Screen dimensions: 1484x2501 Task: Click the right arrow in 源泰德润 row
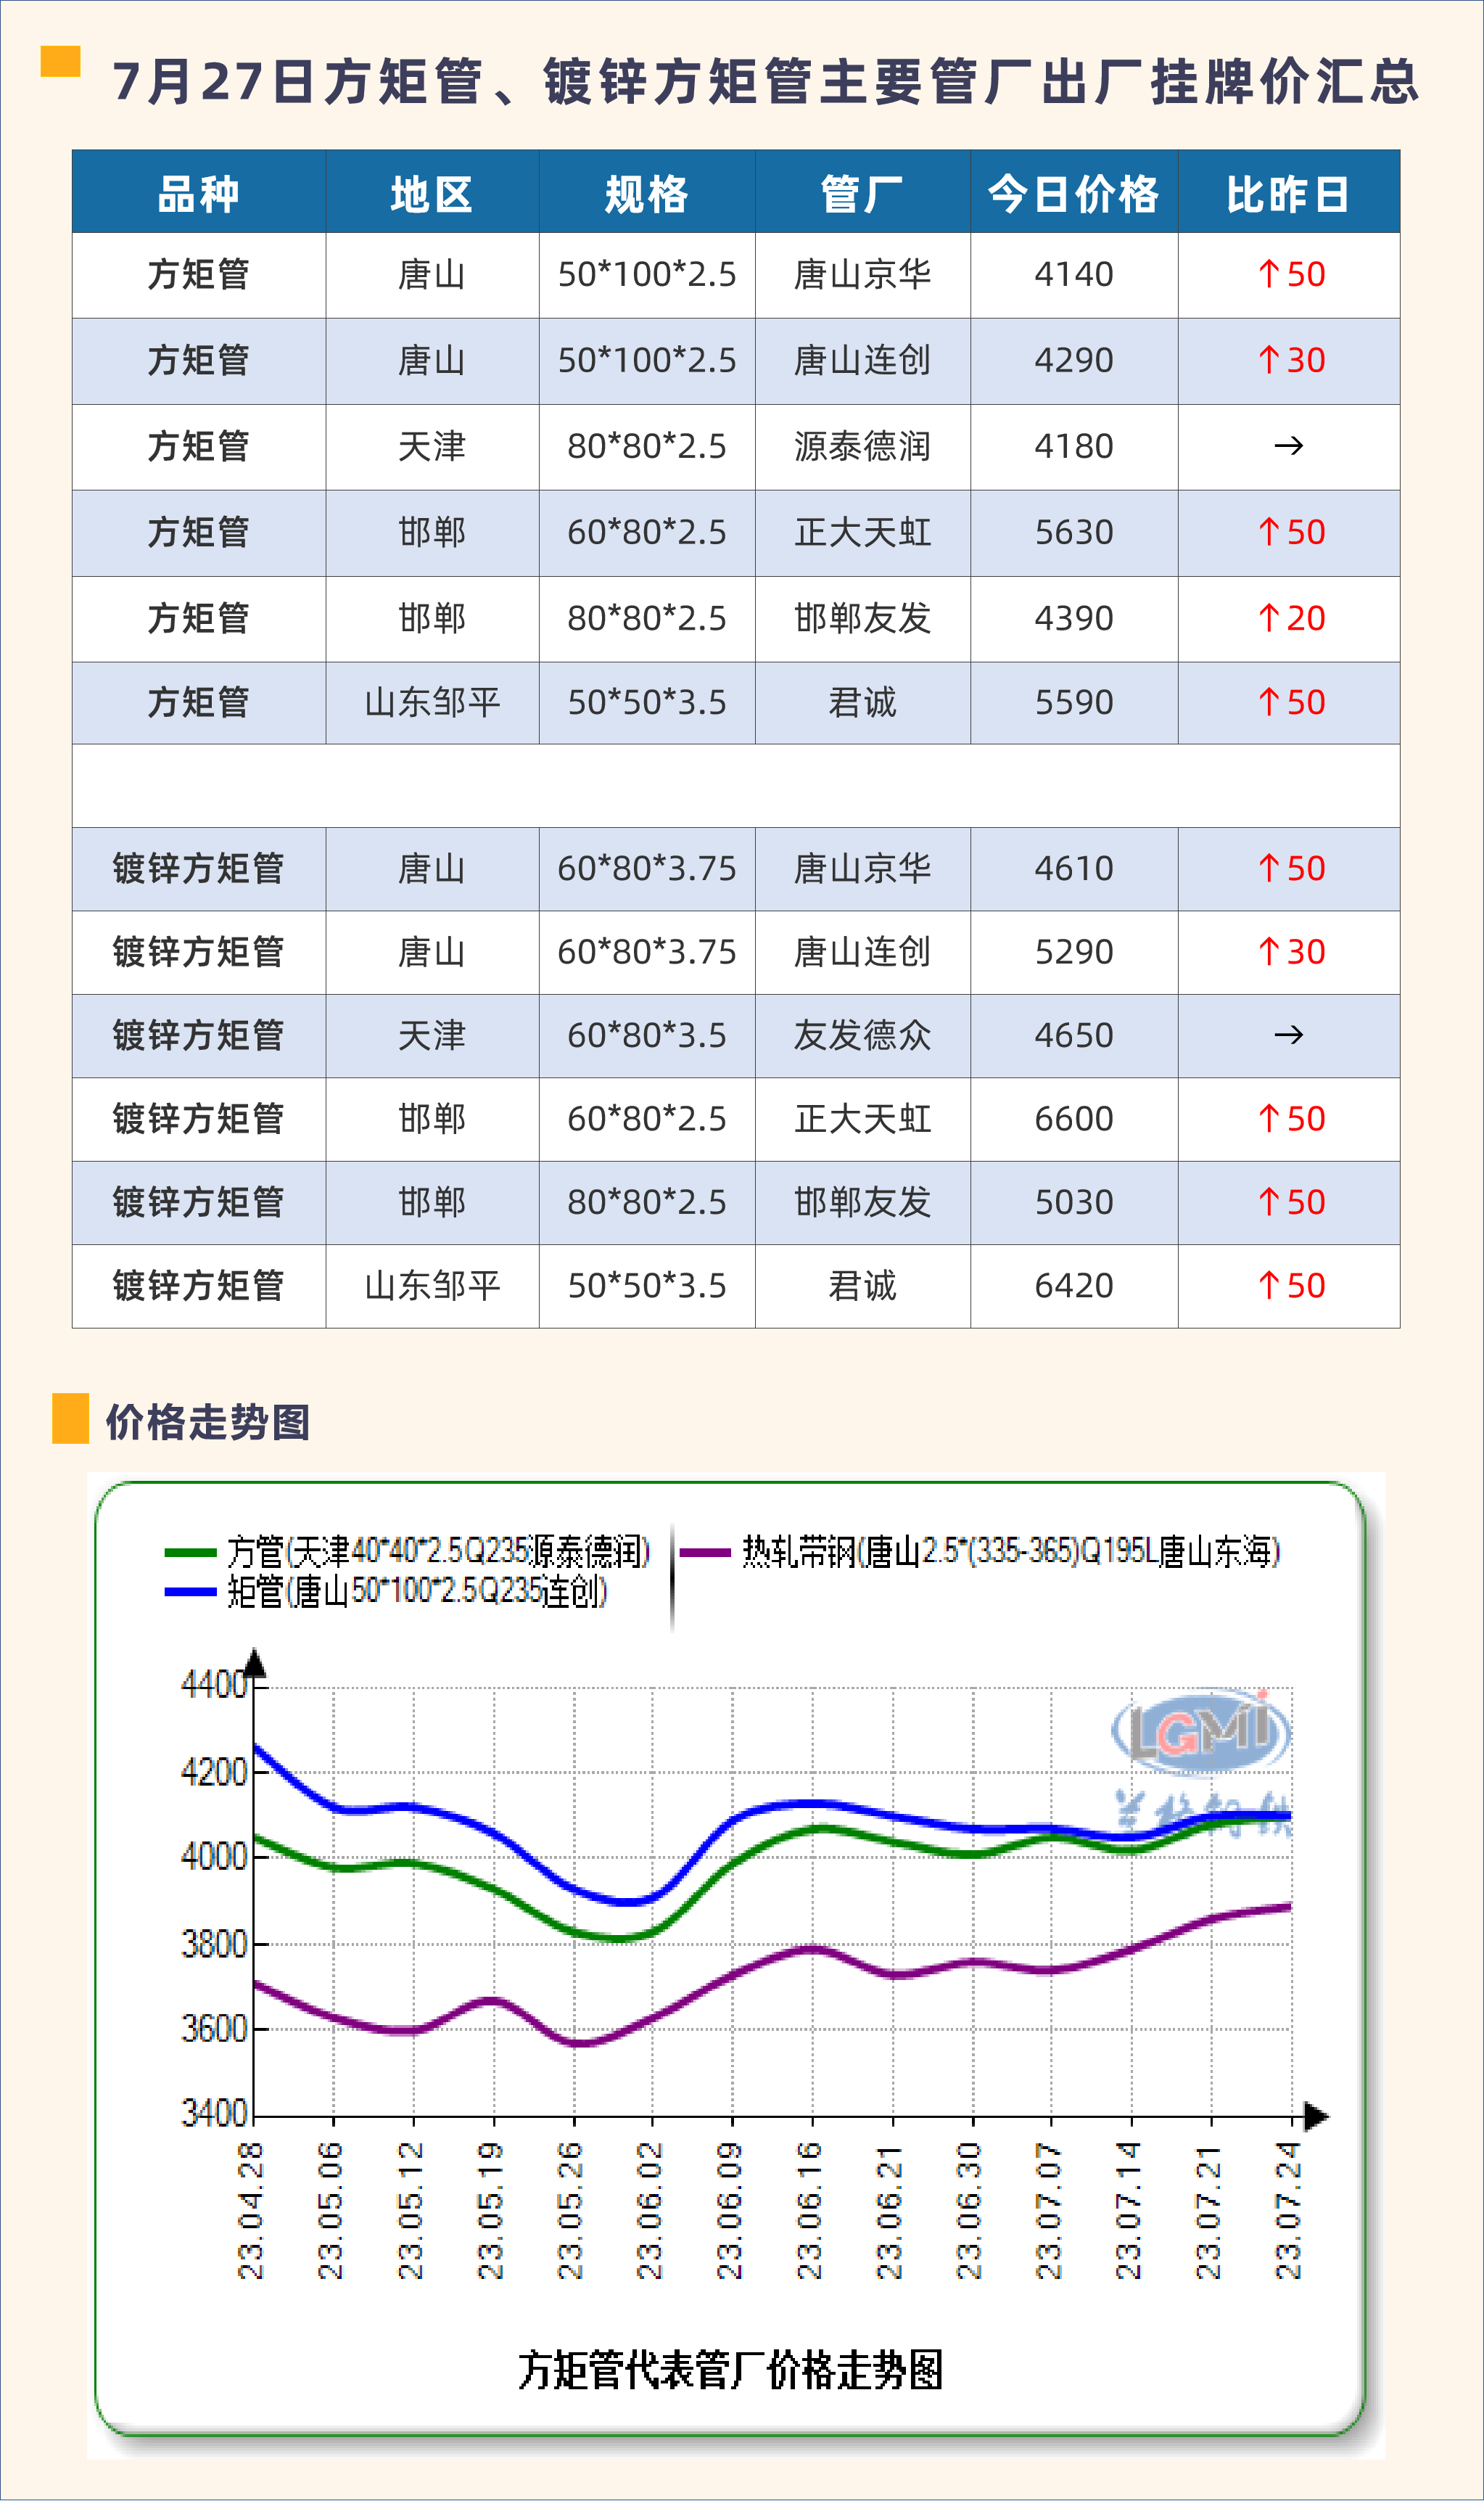1288,446
